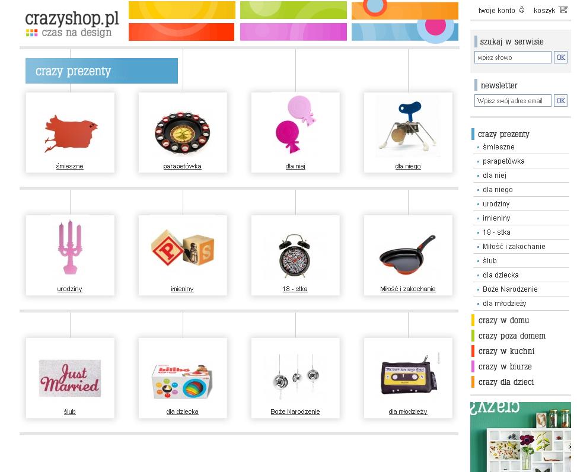Image resolution: width=577 pixels, height=472 pixels.
Task: Submit search with the OK button
Action: [560, 58]
